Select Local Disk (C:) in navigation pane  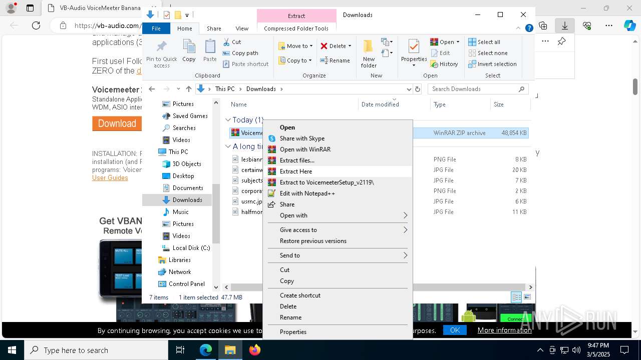tap(186, 248)
